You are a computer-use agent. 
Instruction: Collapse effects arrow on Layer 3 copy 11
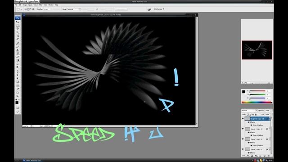click(x=270, y=149)
